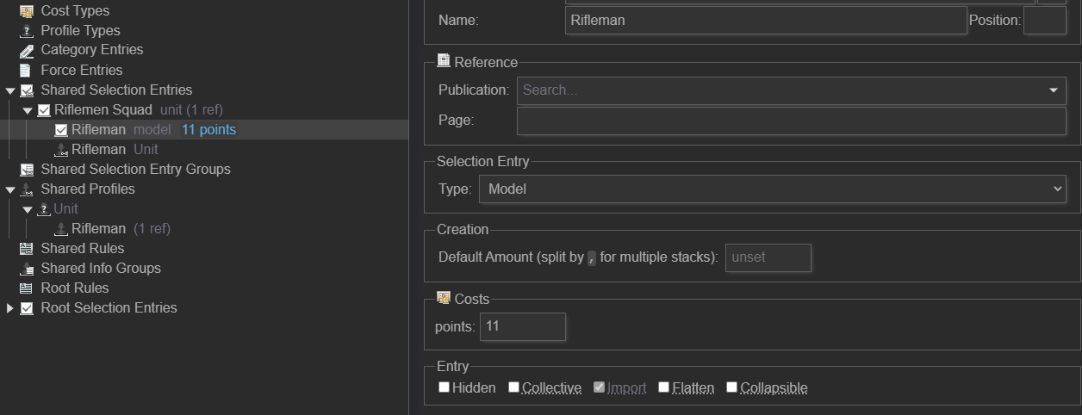Screen dimensions: 1082x415
Task: Select Shared Selection Entry Groups
Action: pos(136,170)
